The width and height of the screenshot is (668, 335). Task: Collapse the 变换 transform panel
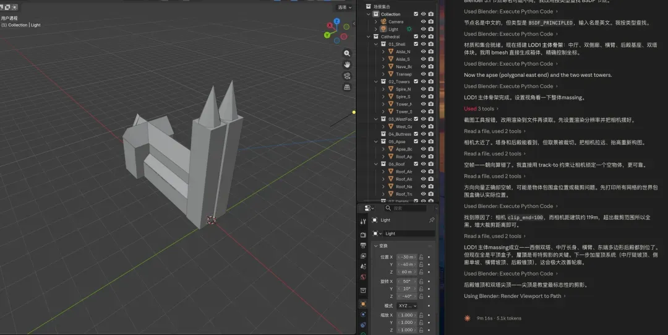(x=376, y=246)
